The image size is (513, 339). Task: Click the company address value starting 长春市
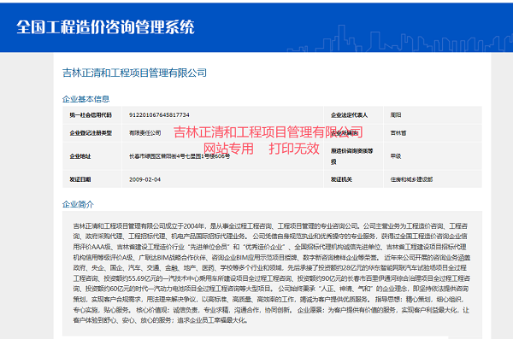(x=180, y=156)
